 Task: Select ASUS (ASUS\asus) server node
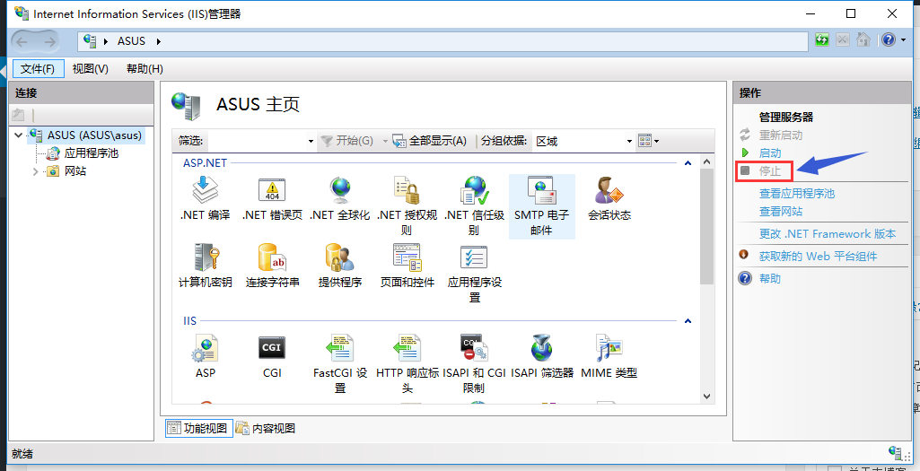pos(94,135)
